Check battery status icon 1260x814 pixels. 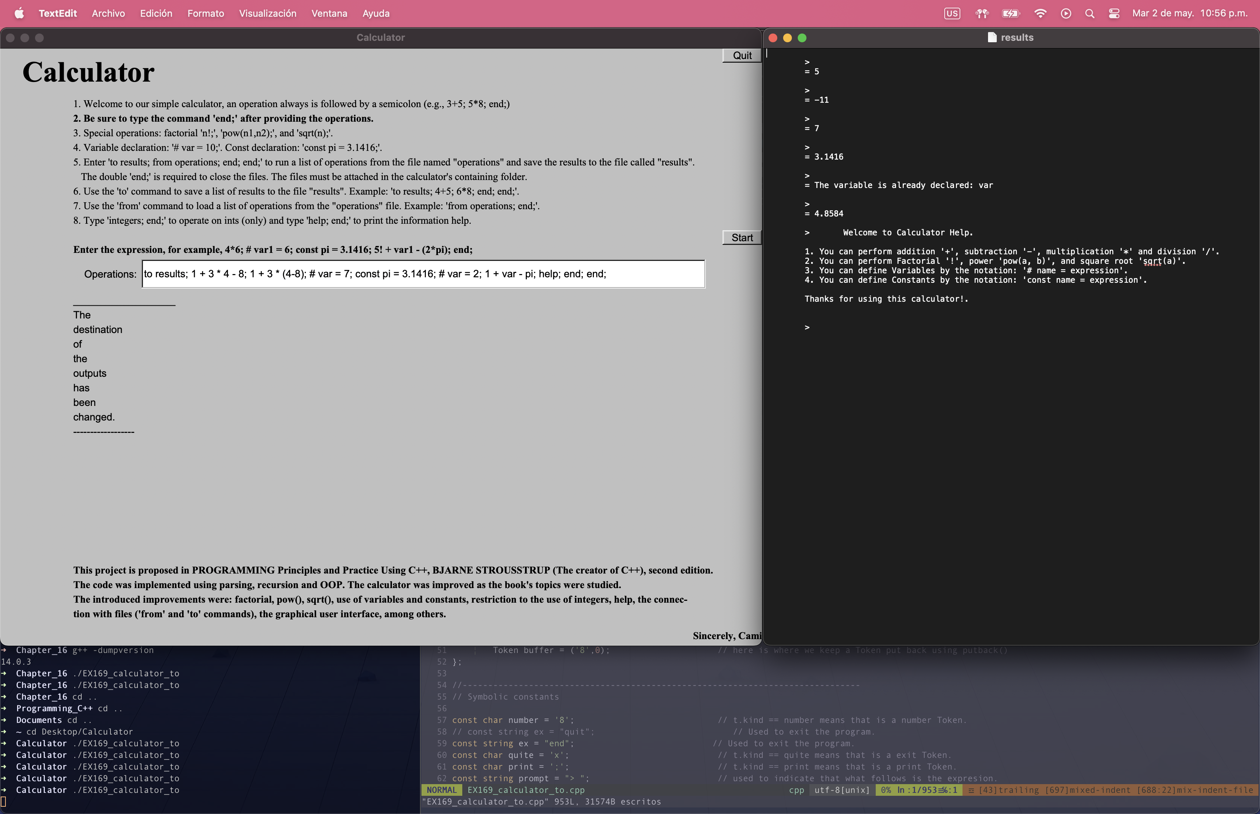pyautogui.click(x=1011, y=13)
